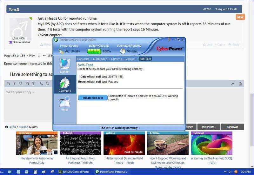This screenshot has width=254, height=175.
Task: Click the Science Advisor badge
Action: pos(20,42)
